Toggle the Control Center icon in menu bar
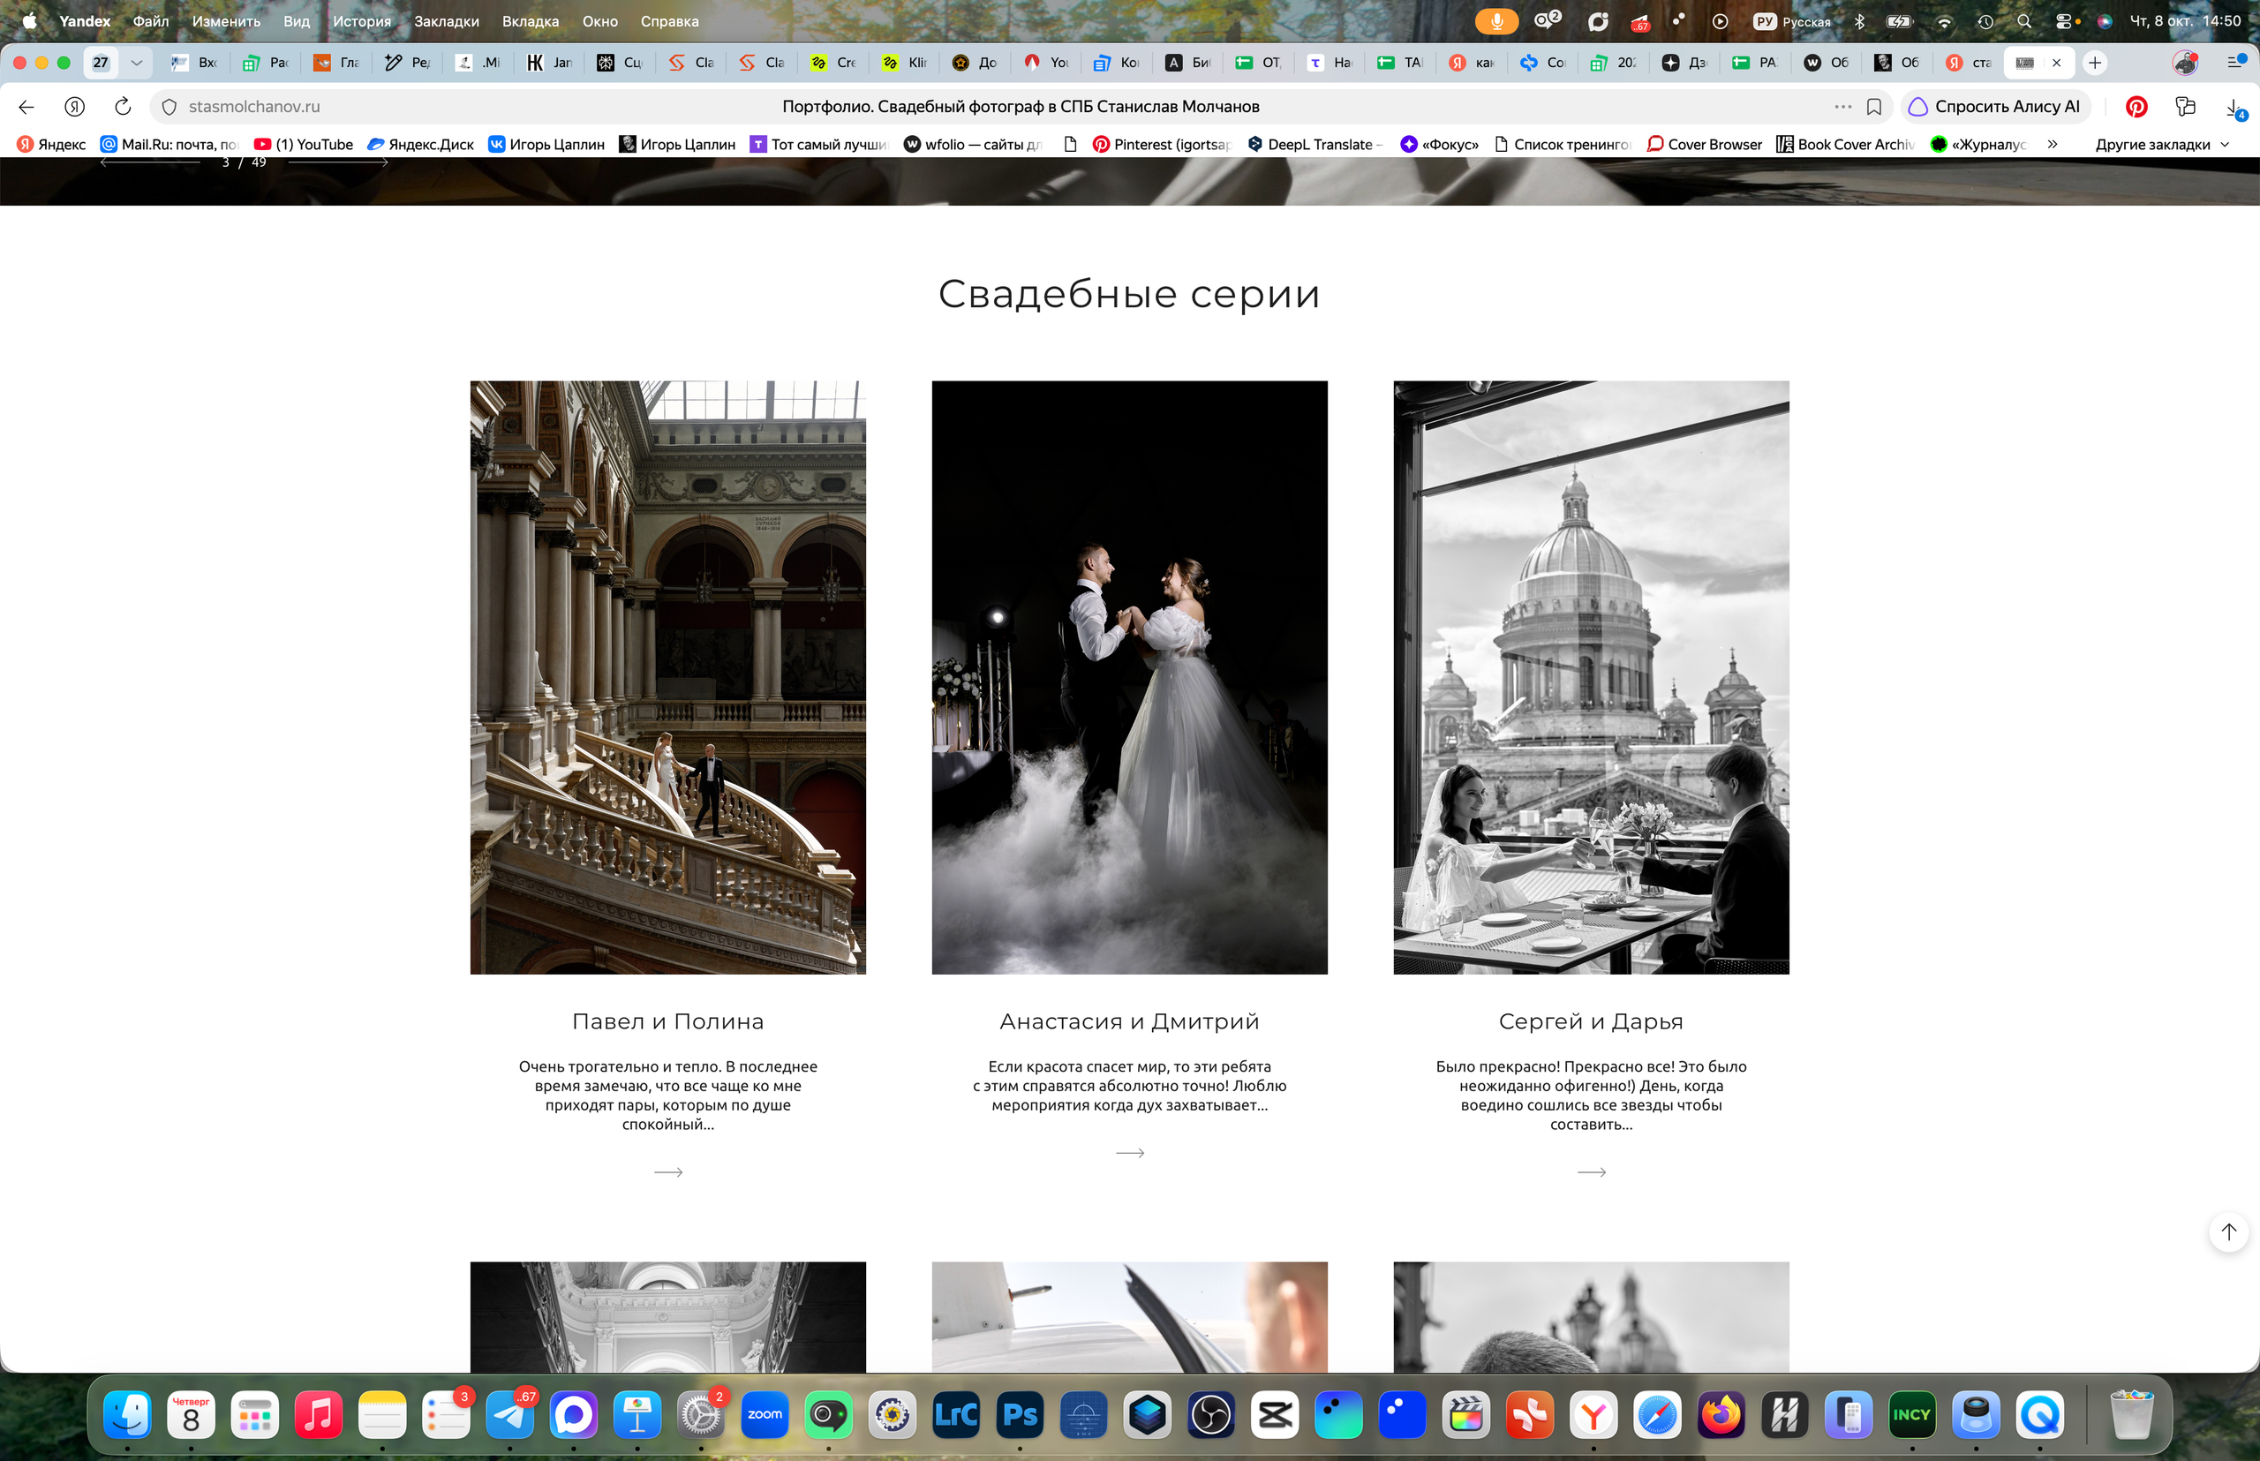Image resolution: width=2260 pixels, height=1461 pixels. pos(2065,21)
